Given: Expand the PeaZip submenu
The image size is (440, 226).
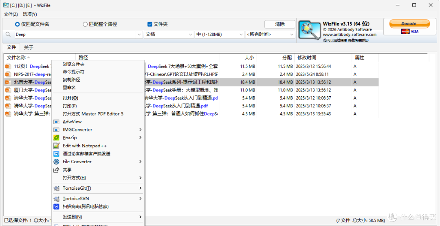Looking at the screenshot, I should coord(140,138).
